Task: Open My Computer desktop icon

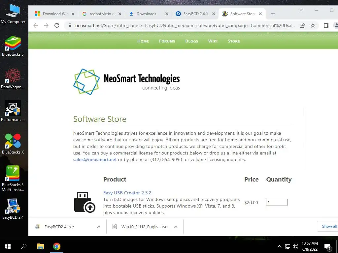Action: [13, 14]
